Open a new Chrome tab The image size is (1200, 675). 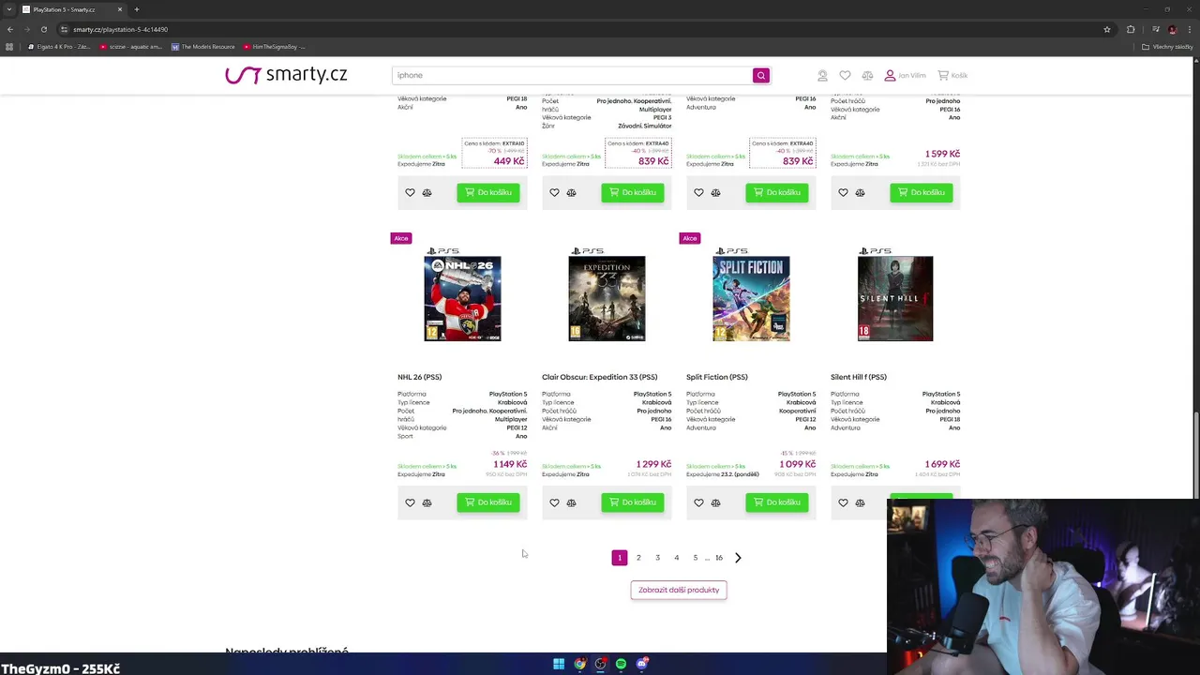[x=137, y=9]
